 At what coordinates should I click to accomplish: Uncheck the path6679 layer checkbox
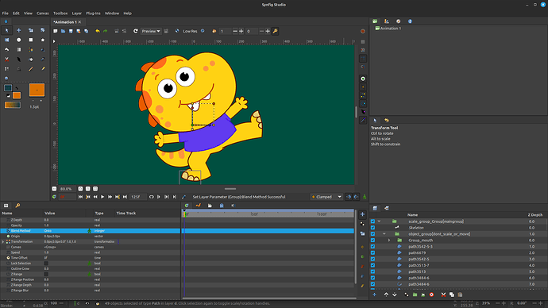[373, 252]
